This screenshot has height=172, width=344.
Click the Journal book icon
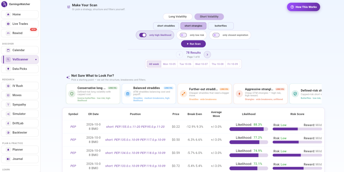coord(8,159)
